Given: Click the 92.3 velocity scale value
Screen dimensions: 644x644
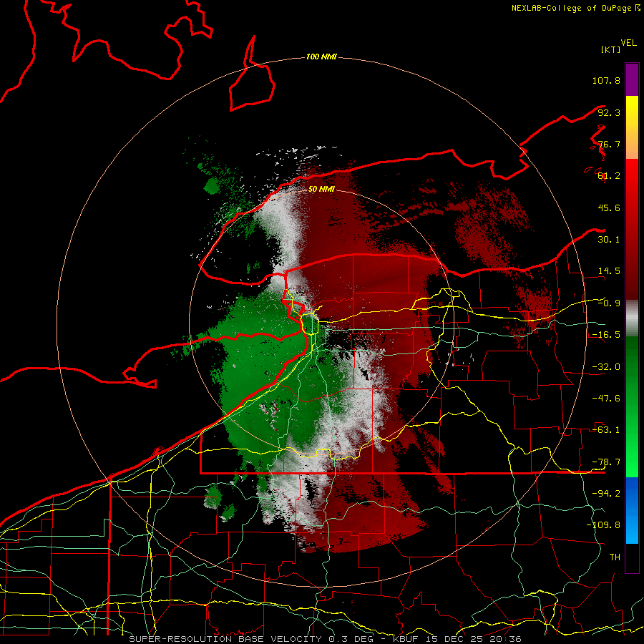Looking at the screenshot, I should click(609, 112).
